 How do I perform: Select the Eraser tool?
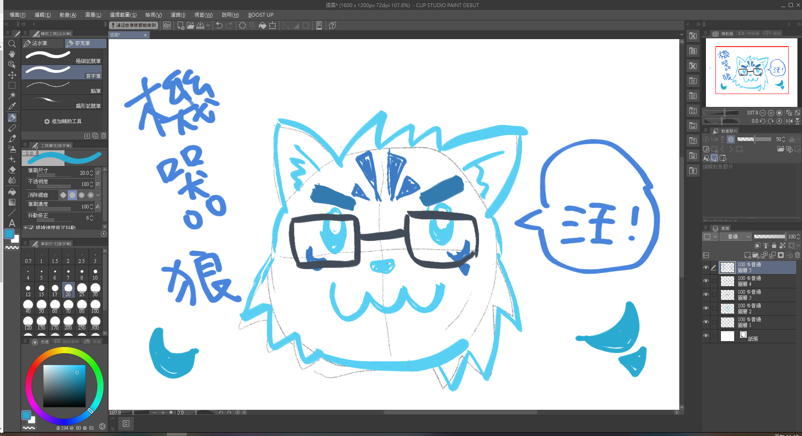point(12,170)
